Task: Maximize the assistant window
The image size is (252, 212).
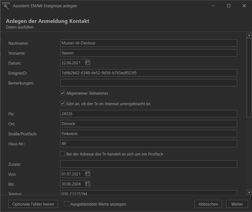Action: (229, 6)
